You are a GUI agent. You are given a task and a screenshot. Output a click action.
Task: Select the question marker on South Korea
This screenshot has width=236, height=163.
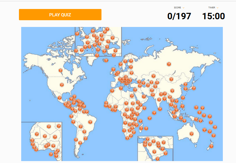pos(186,89)
